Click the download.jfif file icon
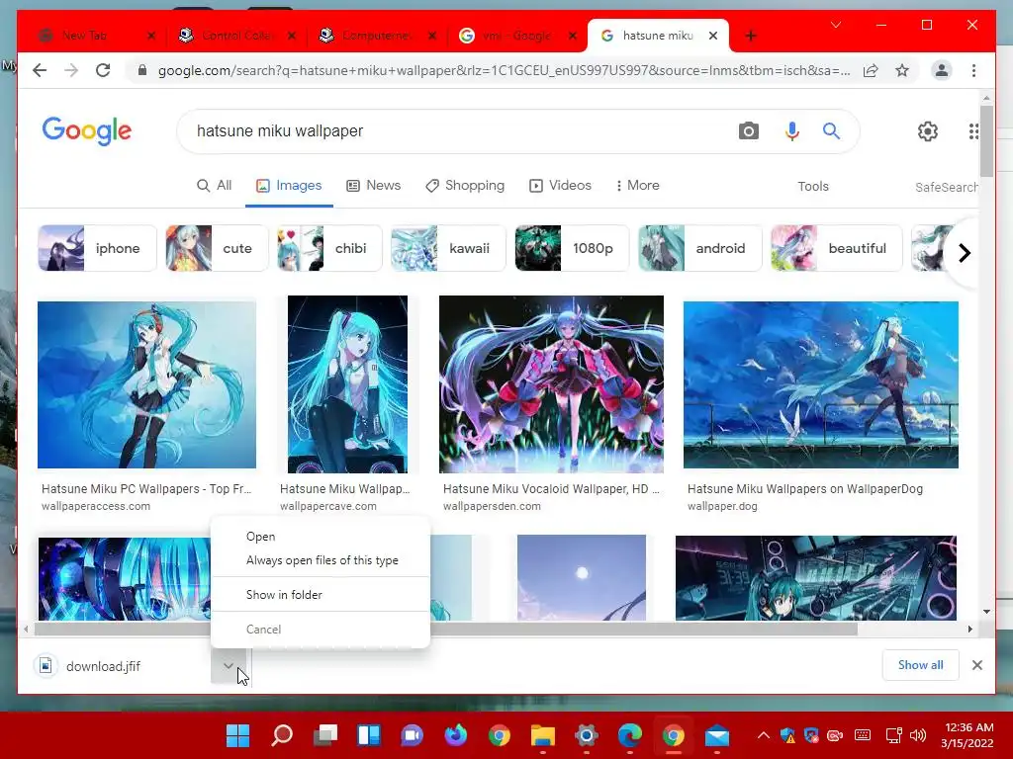The width and height of the screenshot is (1013, 759). (46, 665)
